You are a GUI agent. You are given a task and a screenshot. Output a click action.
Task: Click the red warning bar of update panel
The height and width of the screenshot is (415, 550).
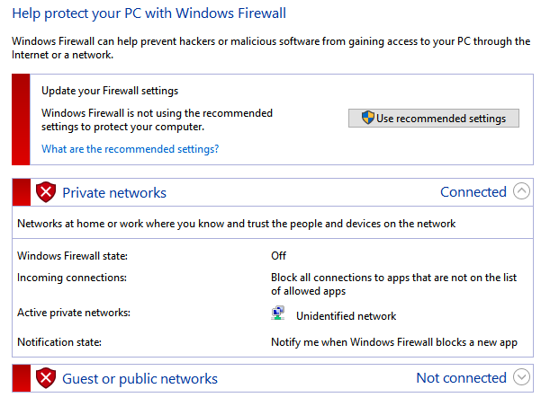coord(21,119)
